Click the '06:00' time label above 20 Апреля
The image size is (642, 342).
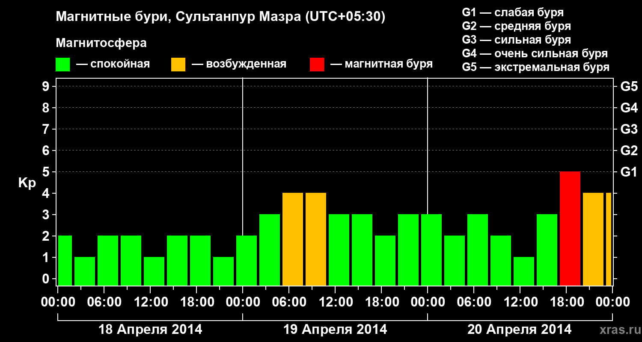[474, 302]
